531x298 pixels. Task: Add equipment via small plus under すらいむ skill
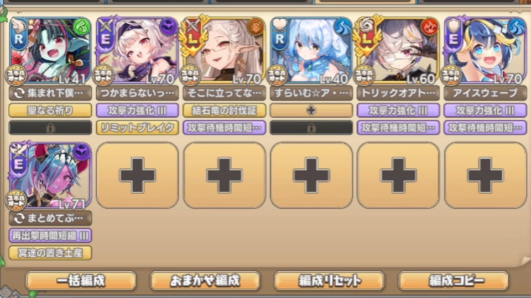[311, 110]
